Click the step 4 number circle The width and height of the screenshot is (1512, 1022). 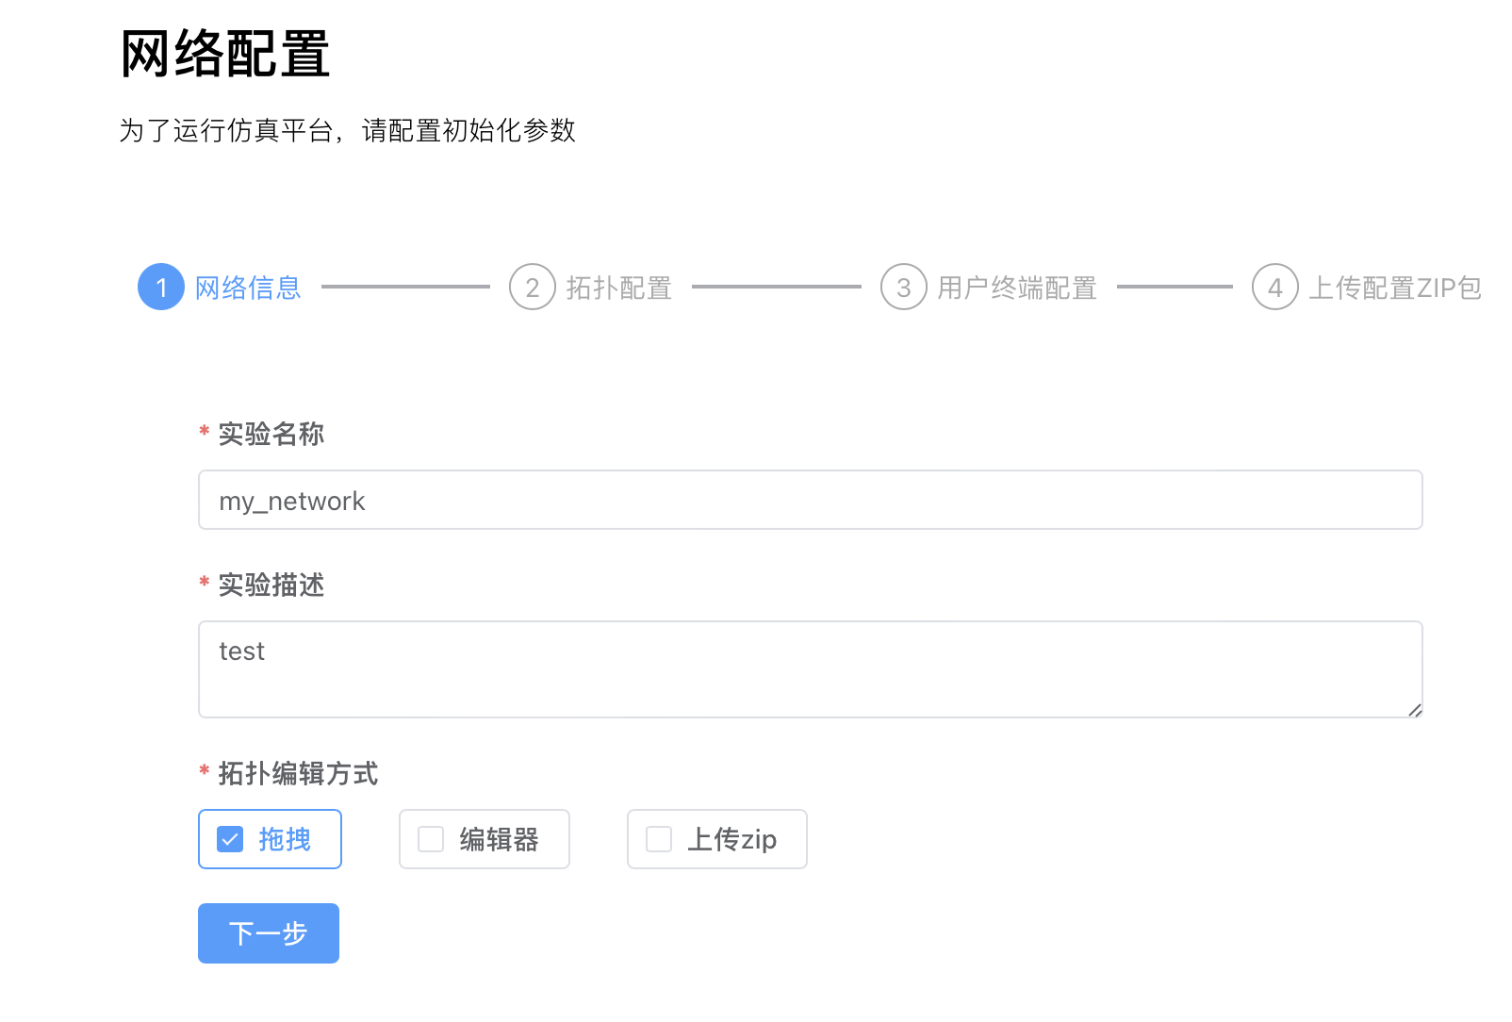pos(1275,287)
